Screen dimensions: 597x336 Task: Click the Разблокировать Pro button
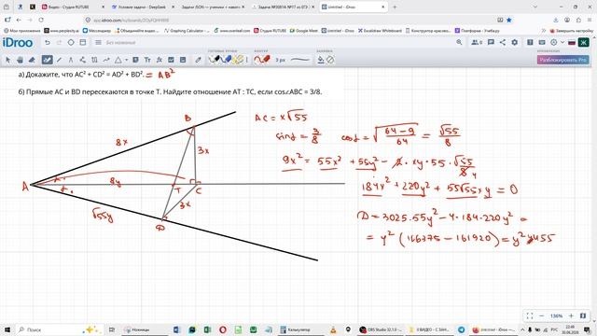point(563,60)
